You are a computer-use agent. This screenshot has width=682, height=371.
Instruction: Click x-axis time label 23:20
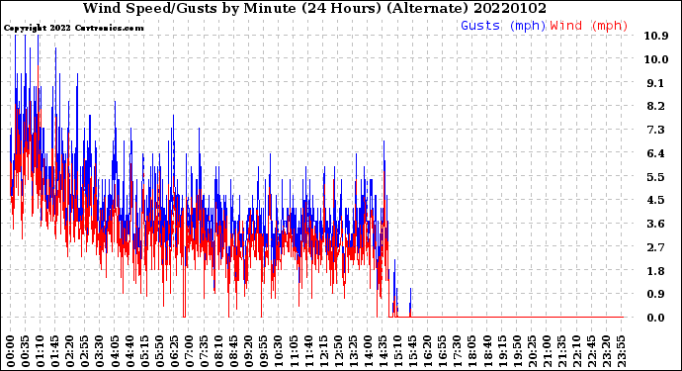pos(606,351)
